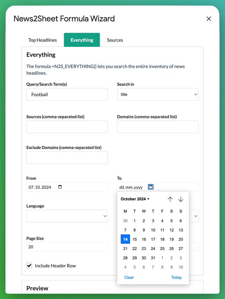
Task: Click the Page Size field showing 20
Action: point(67,247)
